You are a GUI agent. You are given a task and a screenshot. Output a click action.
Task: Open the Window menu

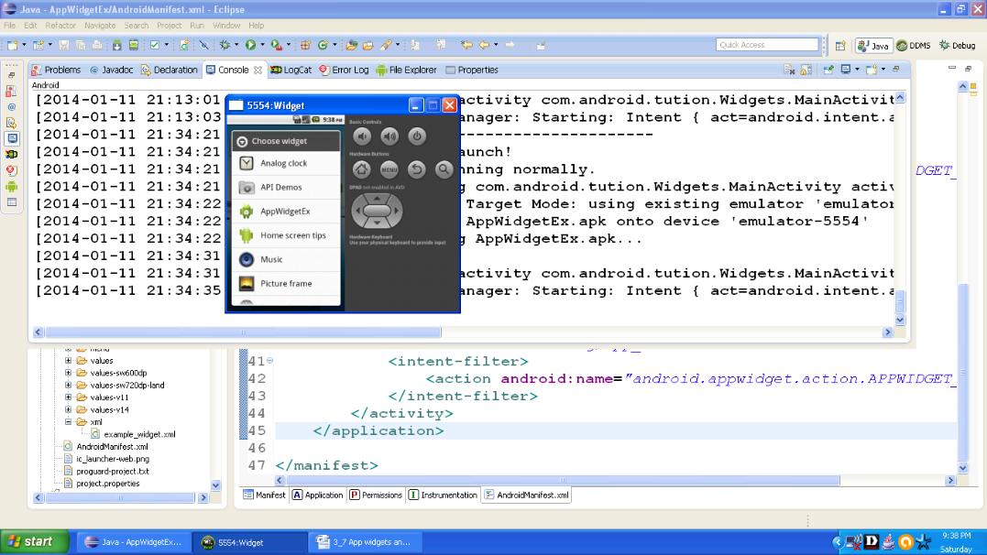click(x=226, y=25)
